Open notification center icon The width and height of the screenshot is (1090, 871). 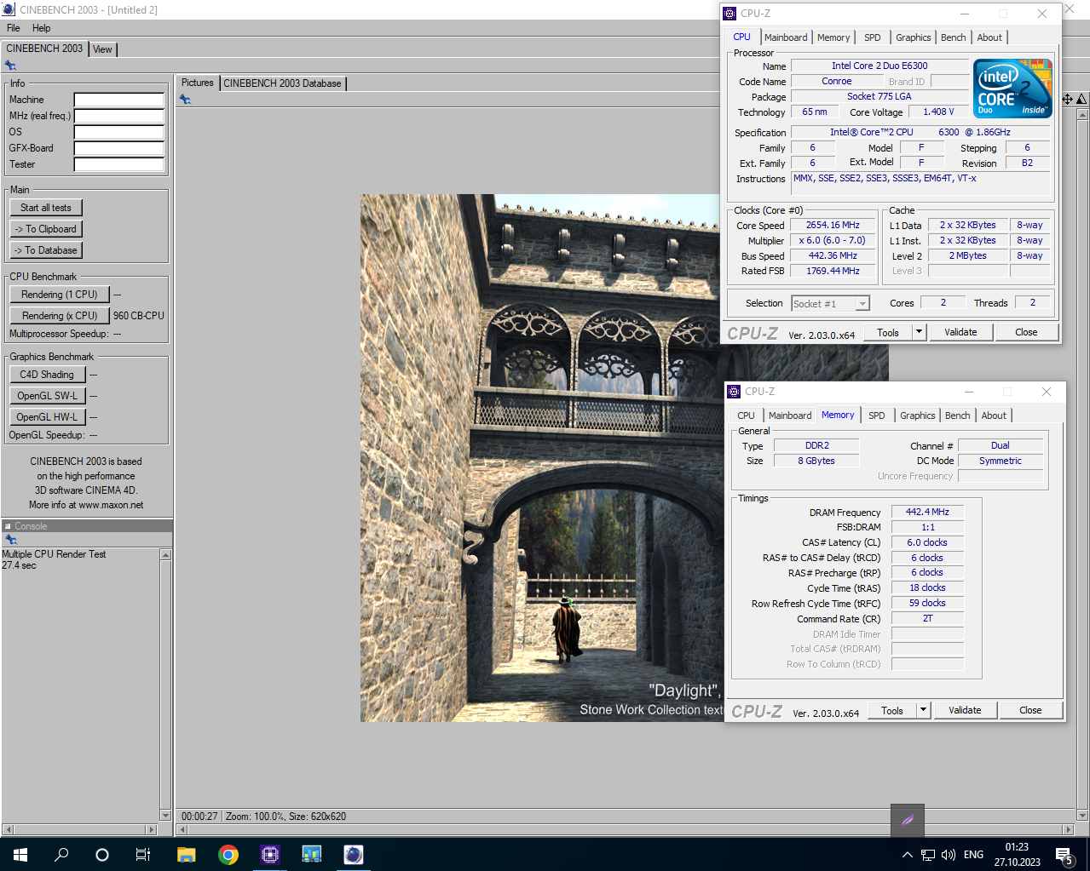pyautogui.click(x=1064, y=855)
